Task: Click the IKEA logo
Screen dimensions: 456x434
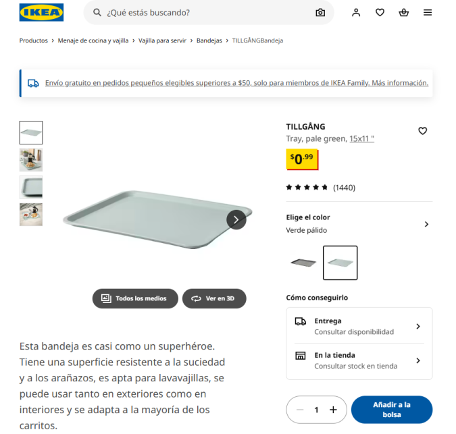Action: point(41,13)
